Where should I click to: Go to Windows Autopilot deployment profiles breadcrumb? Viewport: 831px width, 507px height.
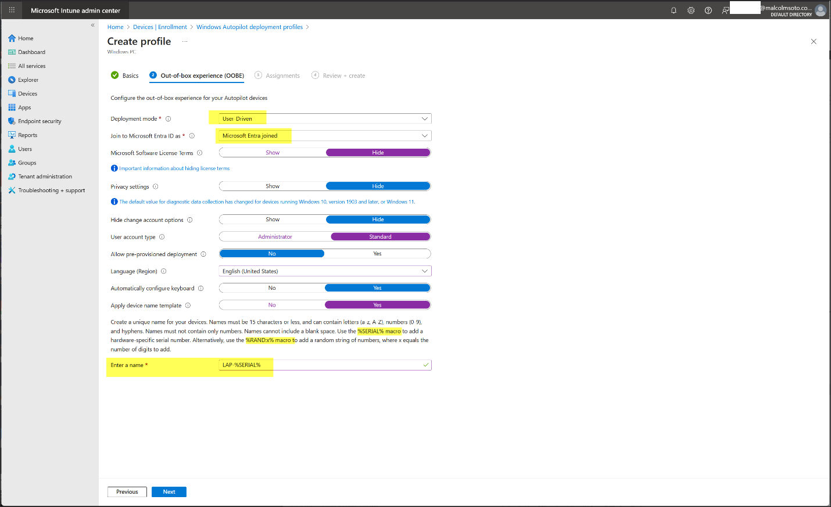tap(249, 27)
